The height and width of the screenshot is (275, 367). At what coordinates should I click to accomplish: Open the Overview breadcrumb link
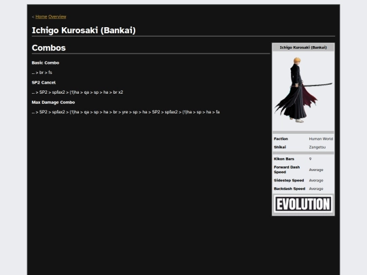(57, 16)
